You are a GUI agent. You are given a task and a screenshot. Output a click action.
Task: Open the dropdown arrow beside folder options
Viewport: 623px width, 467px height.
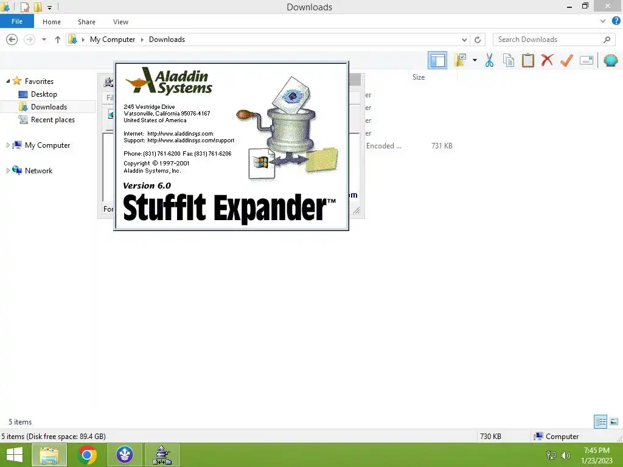[475, 60]
